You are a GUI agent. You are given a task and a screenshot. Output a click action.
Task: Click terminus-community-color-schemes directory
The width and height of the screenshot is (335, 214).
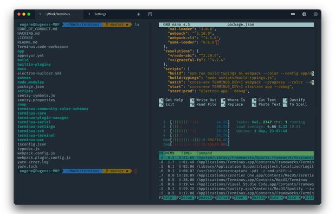[x=53, y=109]
